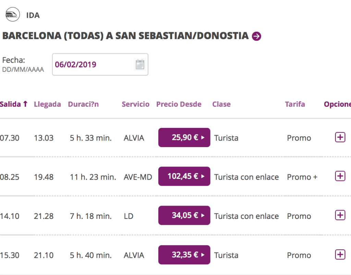Click ALVIA in the 07.30 row
Screen dimensions: 351x275
point(134,138)
